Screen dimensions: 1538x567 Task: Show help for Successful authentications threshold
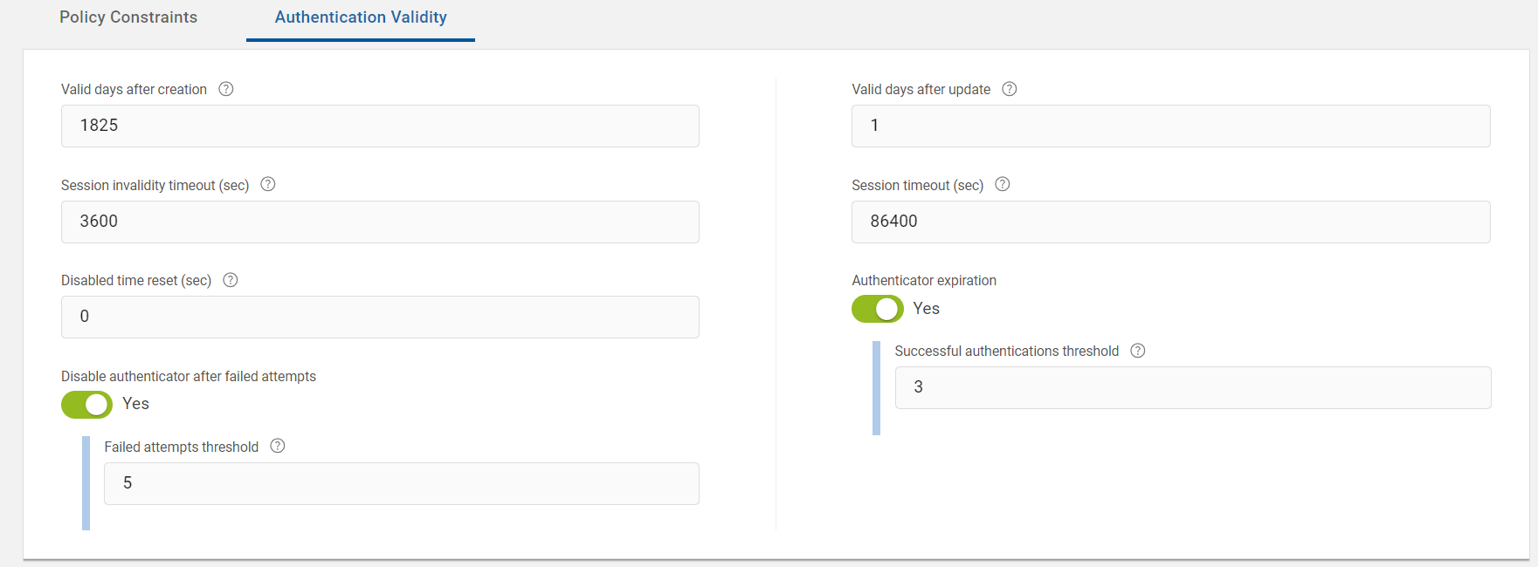(x=1138, y=351)
